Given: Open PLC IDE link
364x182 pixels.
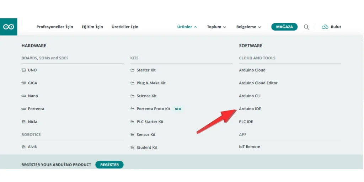Looking at the screenshot, I should pyautogui.click(x=246, y=122).
